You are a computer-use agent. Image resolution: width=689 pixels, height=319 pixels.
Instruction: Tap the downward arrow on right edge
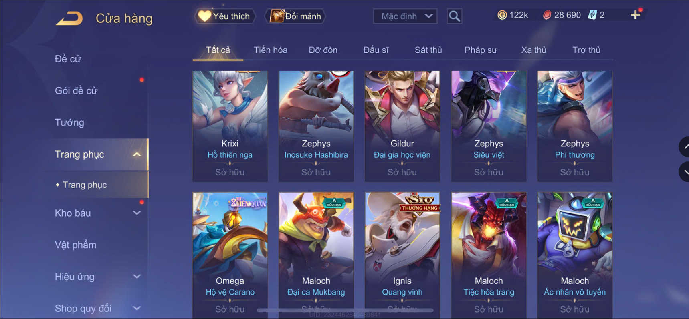tap(684, 172)
